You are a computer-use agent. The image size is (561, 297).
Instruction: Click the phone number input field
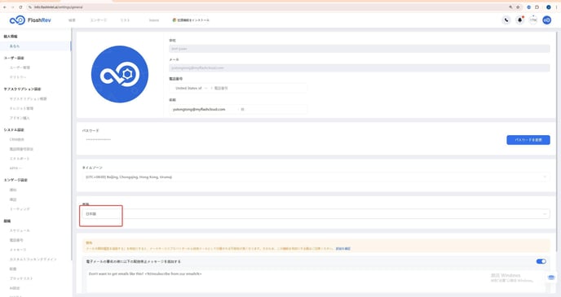259,88
